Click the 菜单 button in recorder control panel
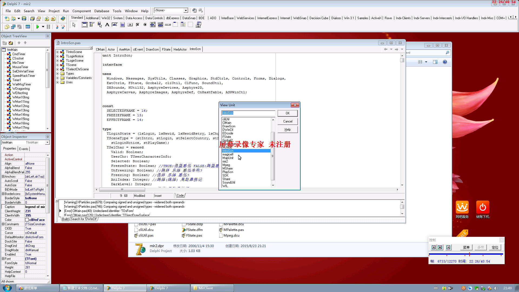This screenshot has height=292, width=519. pos(466,247)
